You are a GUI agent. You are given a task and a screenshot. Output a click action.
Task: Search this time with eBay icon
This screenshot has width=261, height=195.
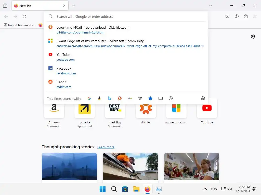(130, 98)
